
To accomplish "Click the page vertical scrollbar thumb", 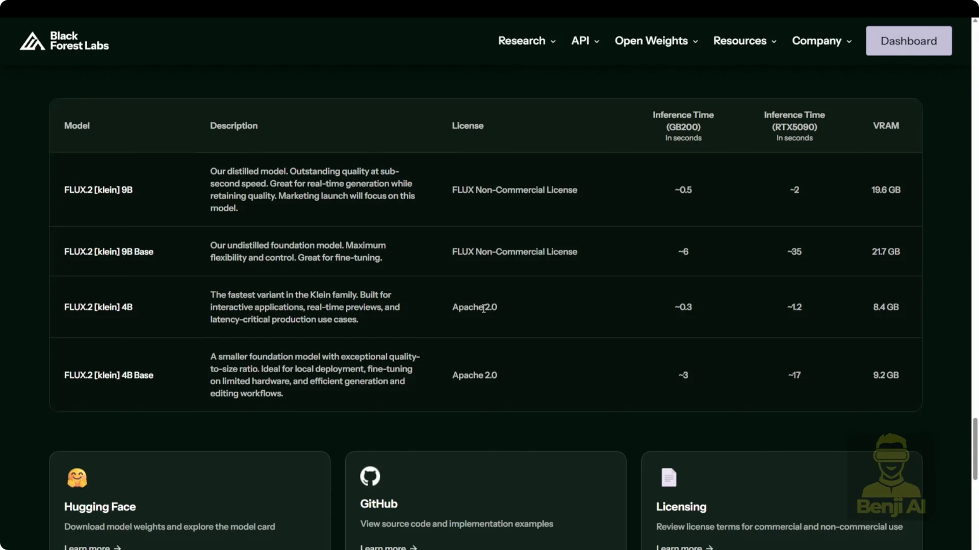I will 975,448.
